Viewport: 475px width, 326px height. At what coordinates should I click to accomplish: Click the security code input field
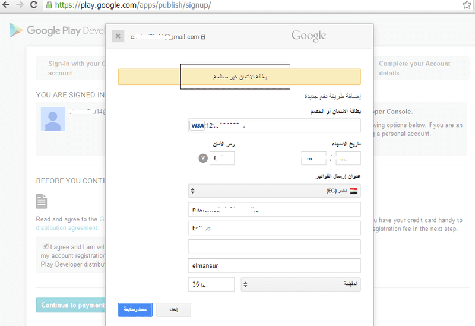click(222, 158)
